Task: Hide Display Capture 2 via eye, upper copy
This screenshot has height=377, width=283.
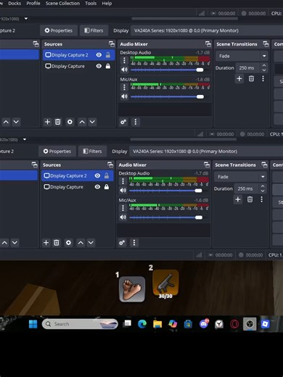Action: 99,55
